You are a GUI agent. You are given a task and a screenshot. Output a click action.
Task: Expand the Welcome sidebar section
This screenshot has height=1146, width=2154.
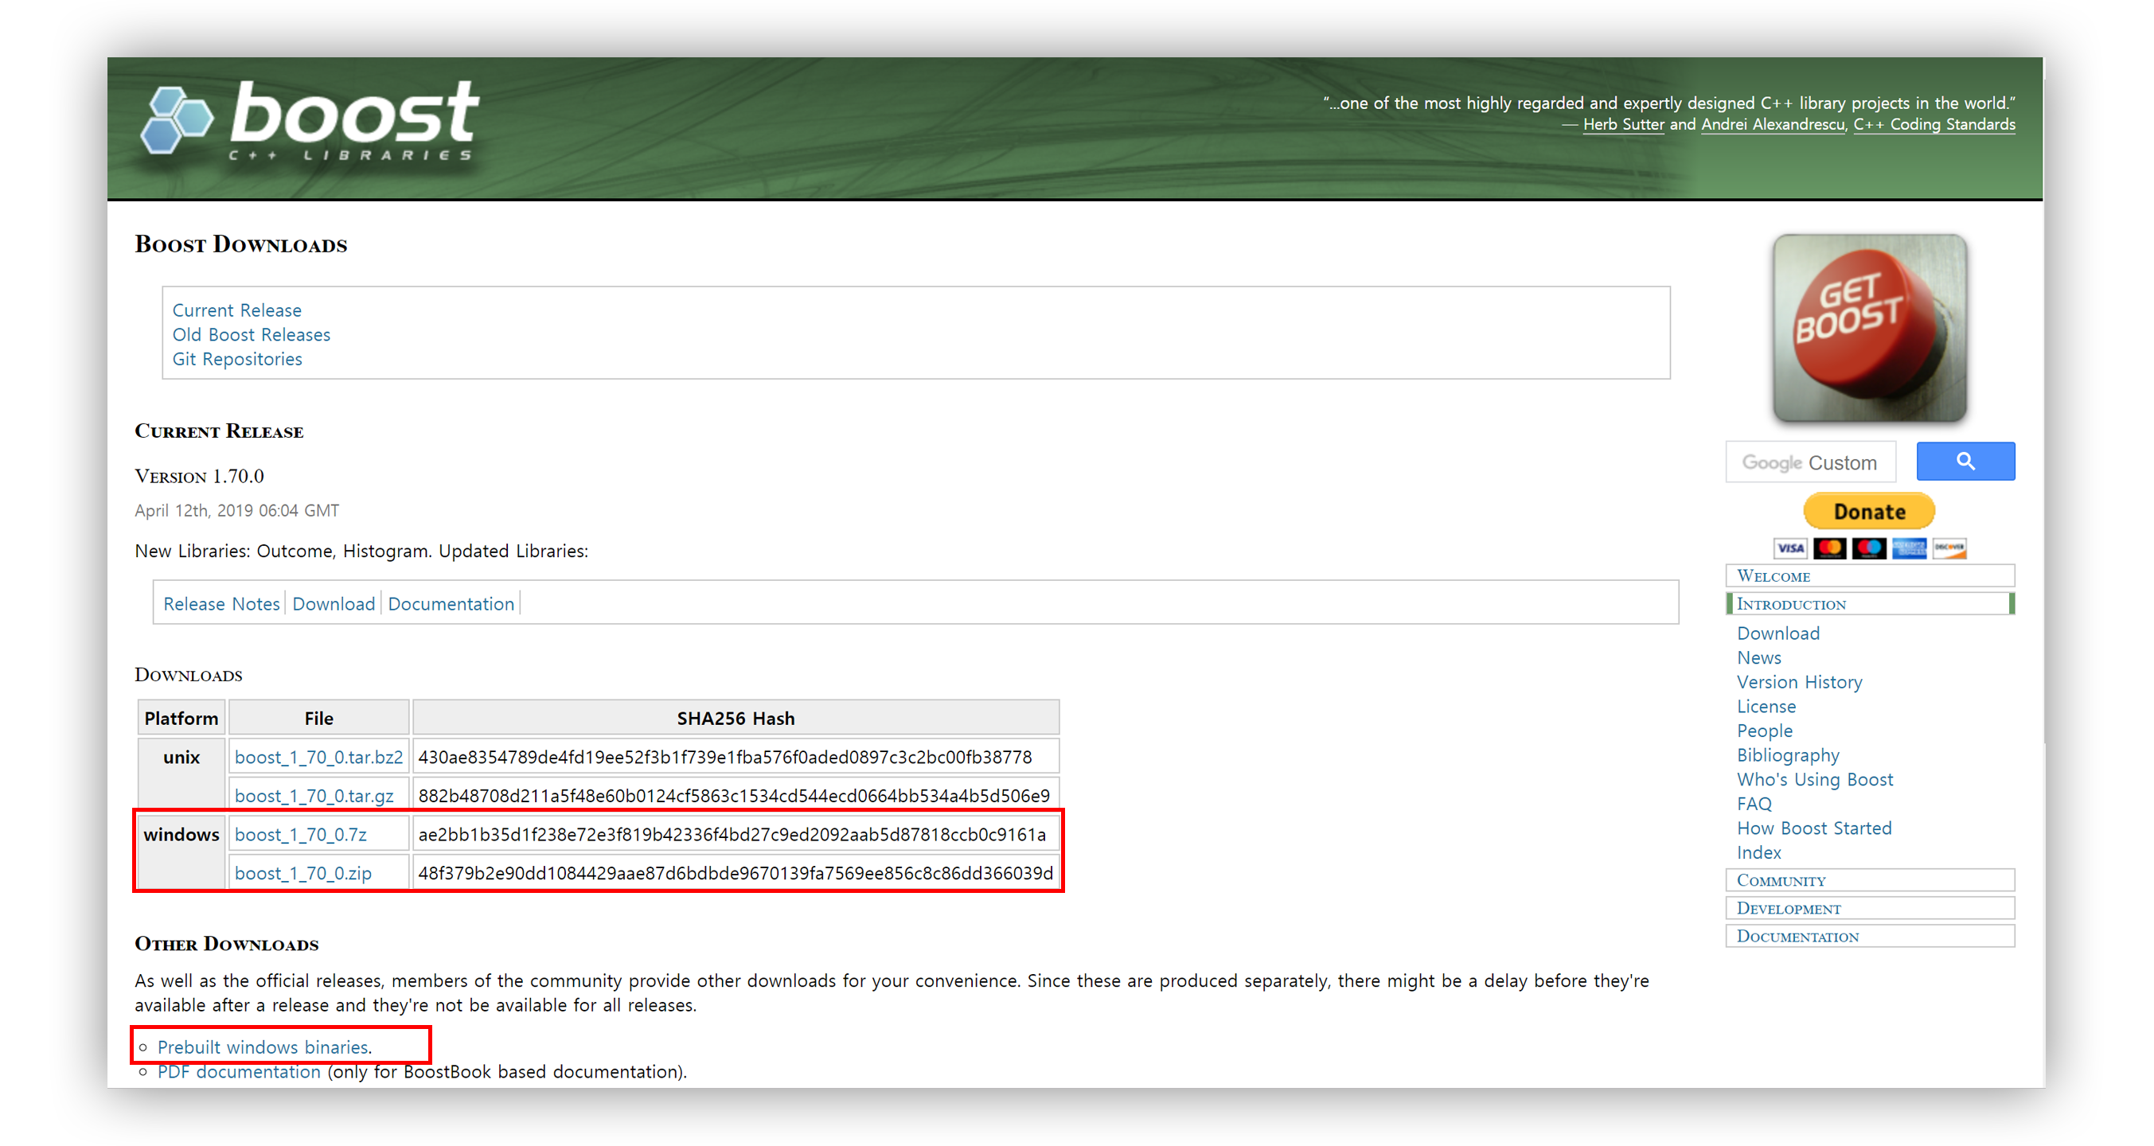pyautogui.click(x=1773, y=576)
